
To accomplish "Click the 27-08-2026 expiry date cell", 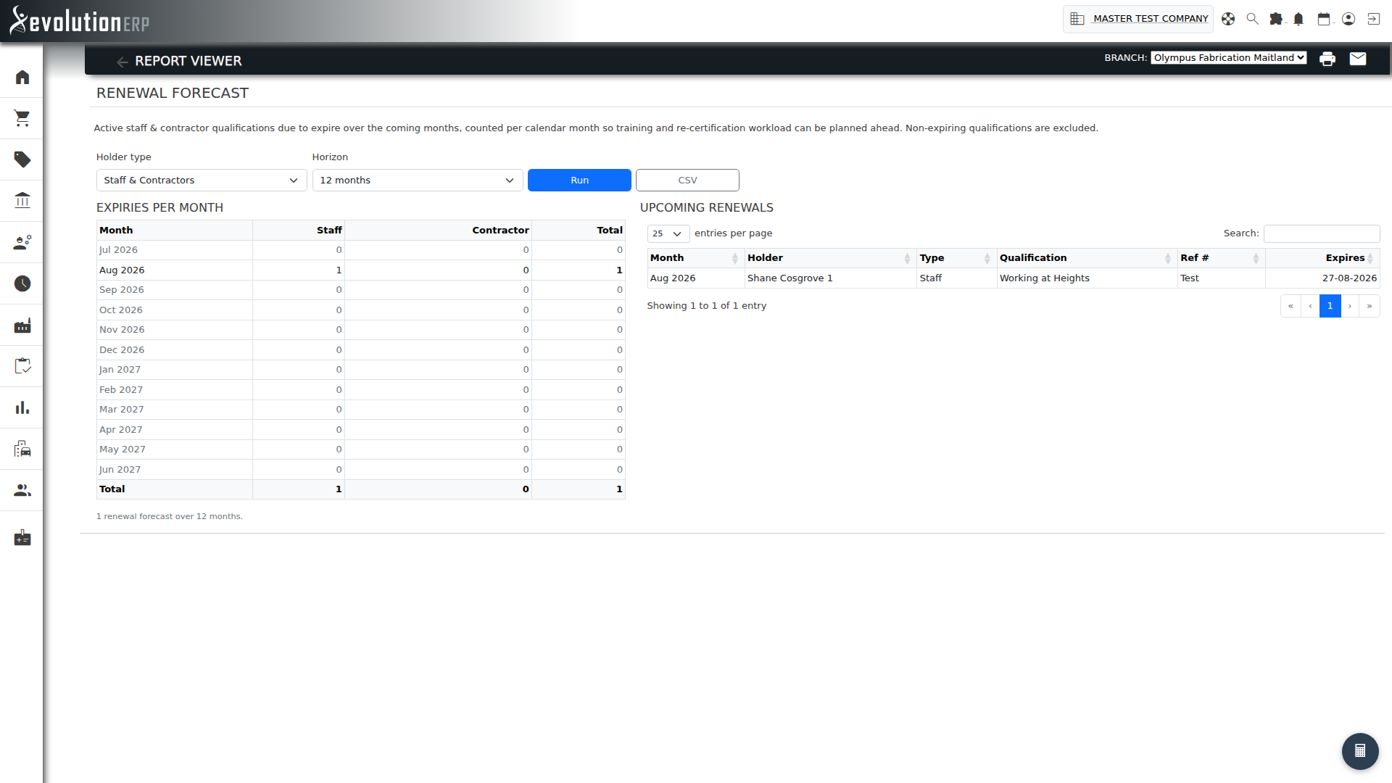I will [1322, 278].
